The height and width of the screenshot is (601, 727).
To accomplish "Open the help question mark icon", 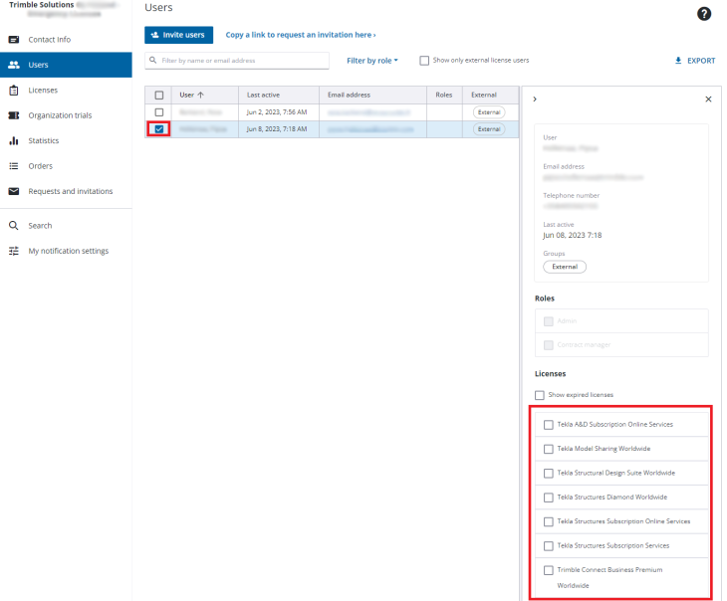I will tap(704, 14).
